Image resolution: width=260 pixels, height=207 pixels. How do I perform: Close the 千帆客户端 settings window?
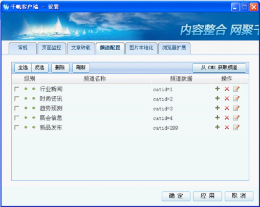point(254,7)
